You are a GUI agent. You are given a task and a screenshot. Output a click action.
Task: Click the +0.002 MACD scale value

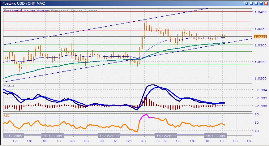coord(261,98)
